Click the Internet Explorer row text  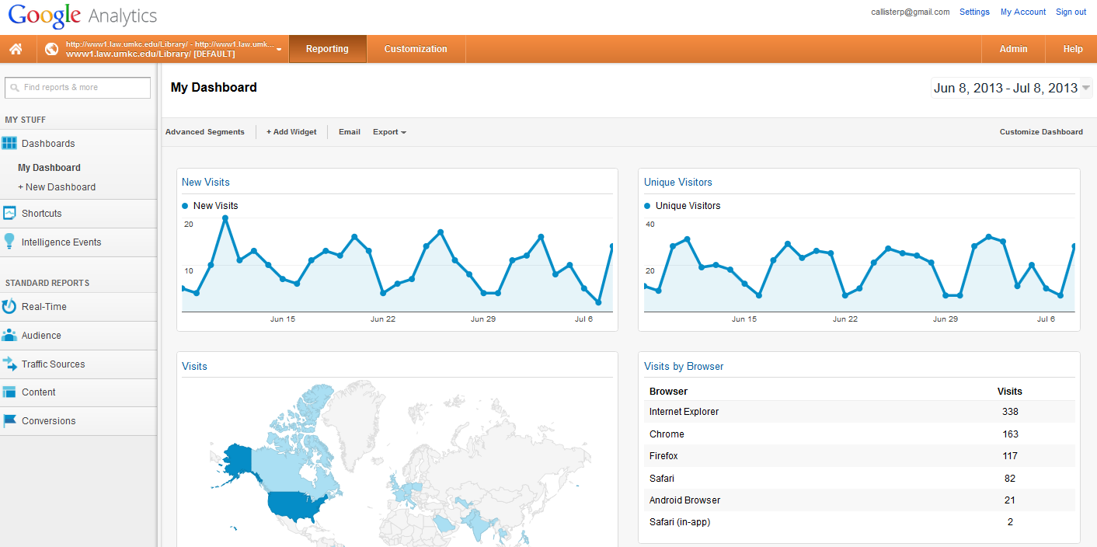(x=684, y=412)
